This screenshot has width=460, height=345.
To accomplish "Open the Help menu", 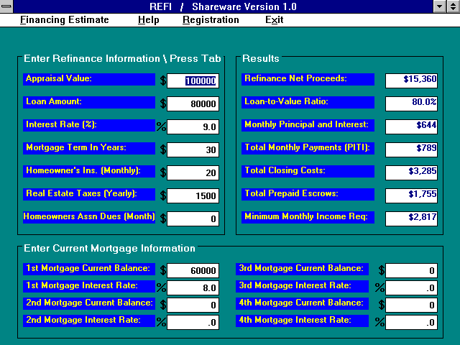I will 148,19.
